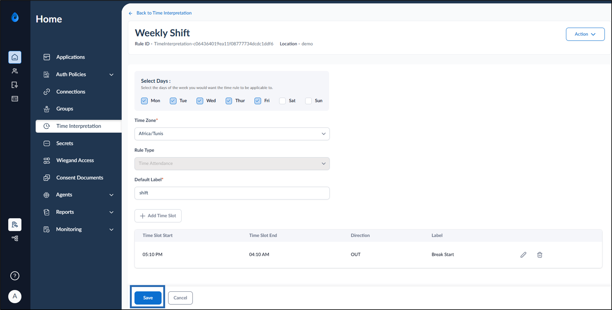Toggle the Wed checkbox

(x=200, y=101)
